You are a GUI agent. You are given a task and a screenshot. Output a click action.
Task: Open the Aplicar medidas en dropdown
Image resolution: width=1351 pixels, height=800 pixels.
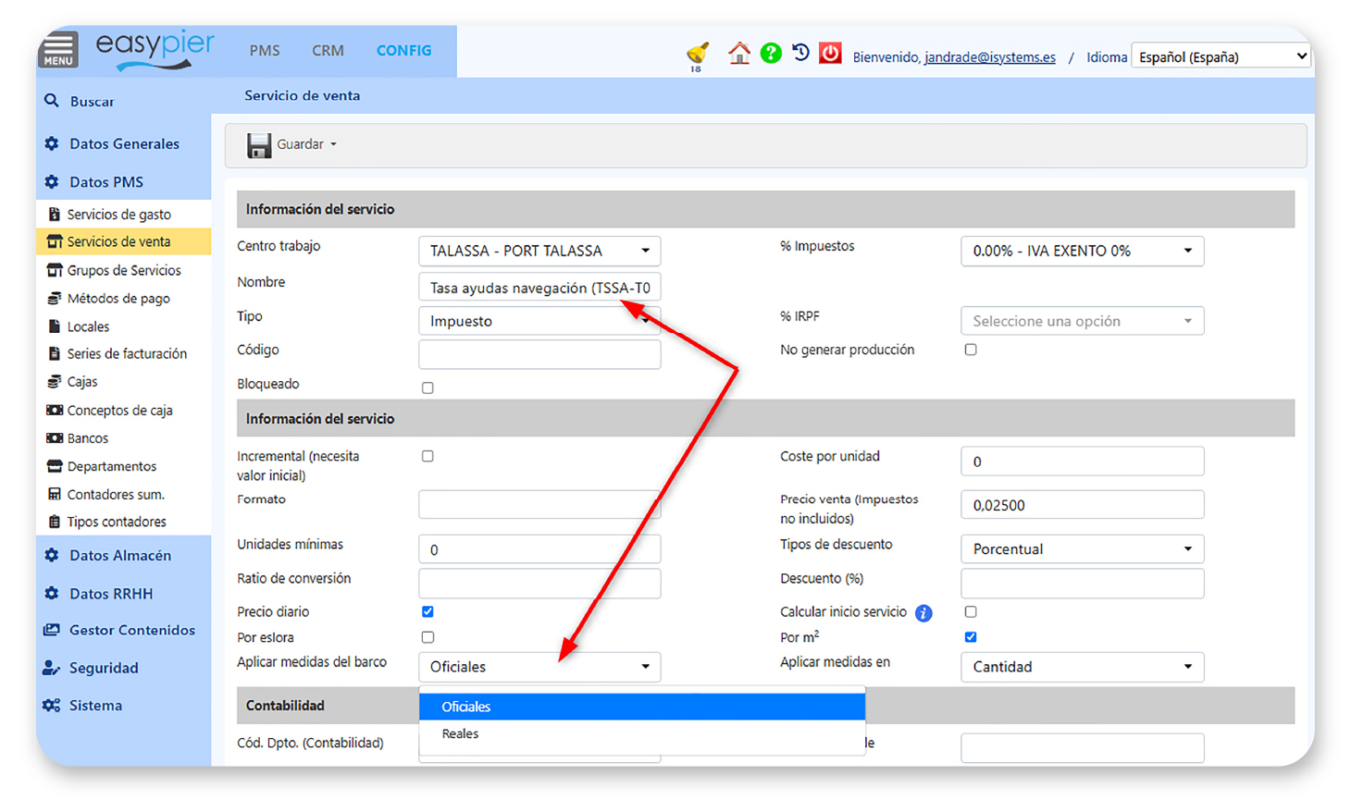[1083, 667]
